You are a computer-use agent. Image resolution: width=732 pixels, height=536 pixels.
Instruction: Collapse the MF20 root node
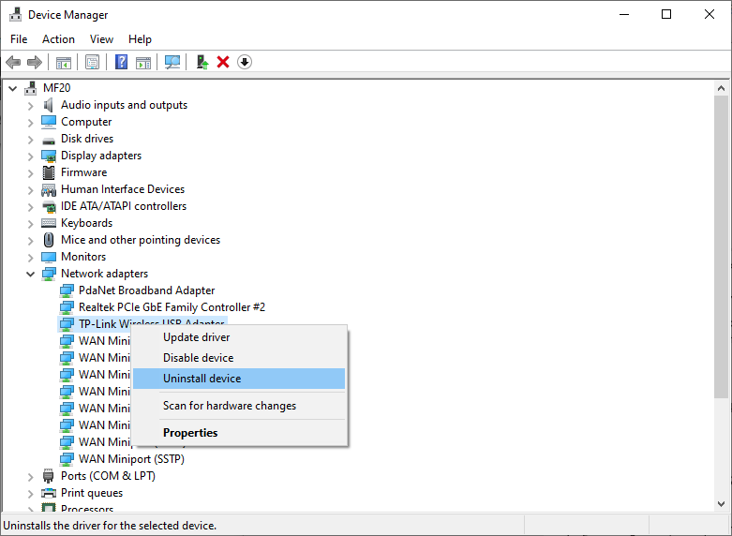(x=13, y=88)
